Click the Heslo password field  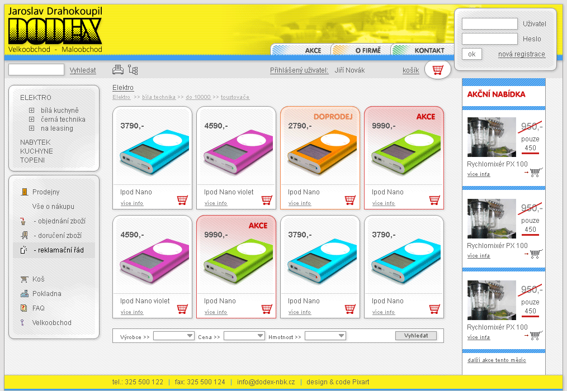(490, 39)
